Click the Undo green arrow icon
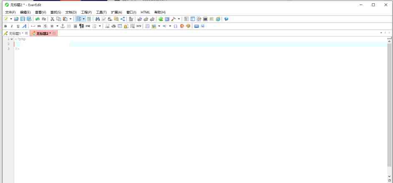This screenshot has width=393, height=183. click(38, 19)
